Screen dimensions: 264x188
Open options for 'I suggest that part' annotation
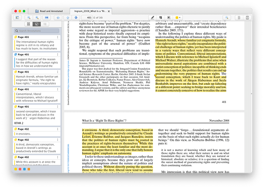point(57,54)
